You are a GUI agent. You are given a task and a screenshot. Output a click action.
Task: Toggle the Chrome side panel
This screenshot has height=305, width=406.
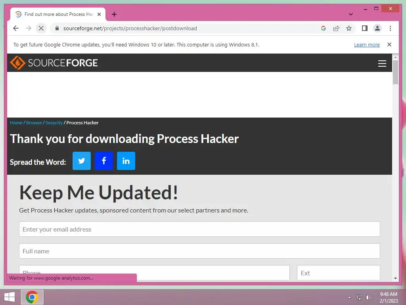(x=365, y=28)
